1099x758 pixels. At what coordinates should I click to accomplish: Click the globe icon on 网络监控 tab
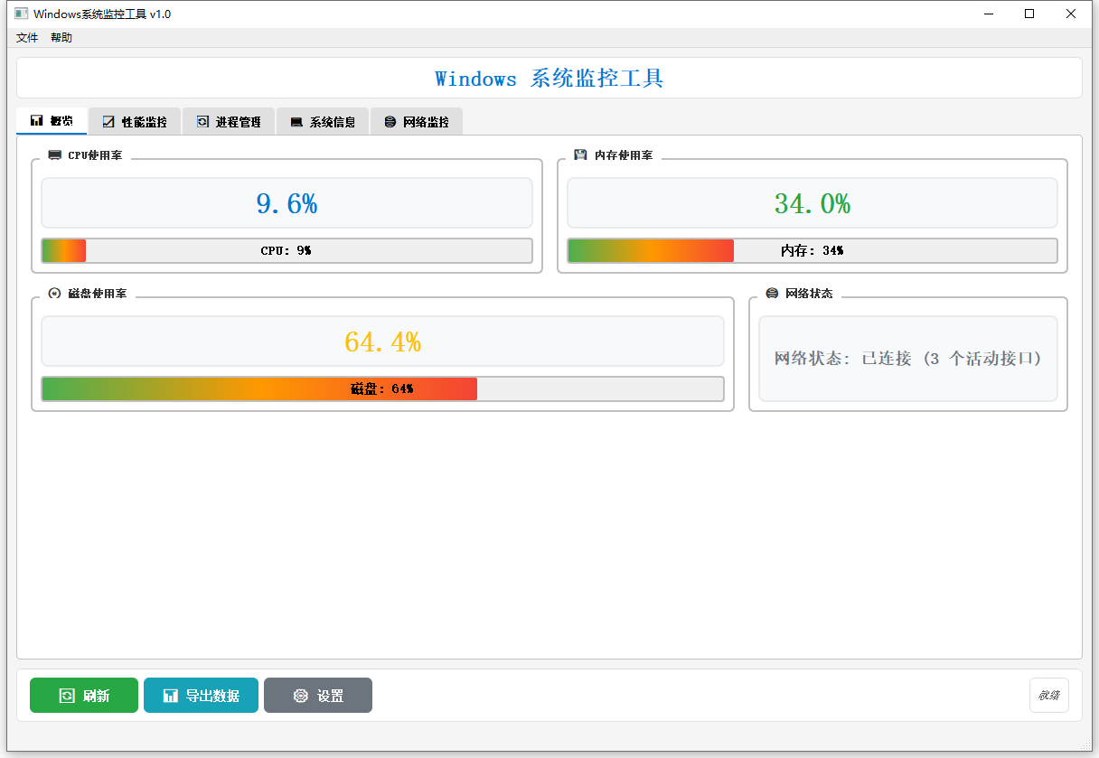390,122
